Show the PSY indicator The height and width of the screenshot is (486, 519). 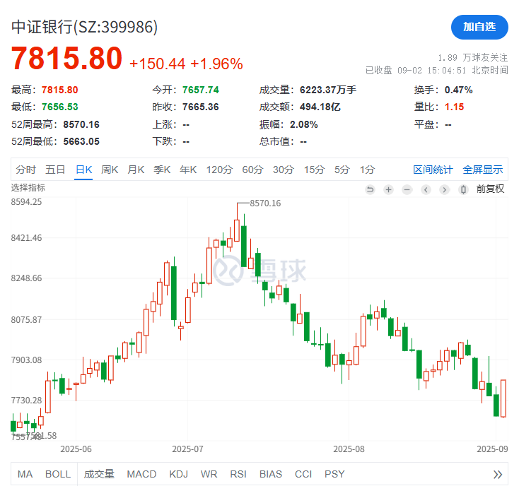(x=334, y=475)
